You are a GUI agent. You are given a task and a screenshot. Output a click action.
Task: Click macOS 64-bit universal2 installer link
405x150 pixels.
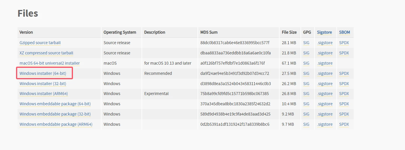pyautogui.click(x=50, y=63)
